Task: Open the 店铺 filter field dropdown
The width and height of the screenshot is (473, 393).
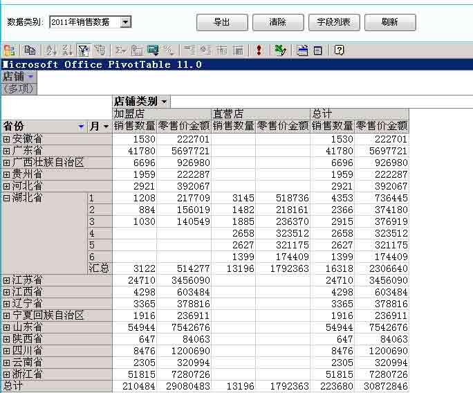Action: coord(30,77)
